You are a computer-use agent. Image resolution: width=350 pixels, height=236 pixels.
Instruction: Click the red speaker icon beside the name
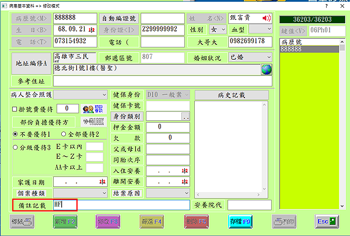pyautogui.click(x=266, y=16)
